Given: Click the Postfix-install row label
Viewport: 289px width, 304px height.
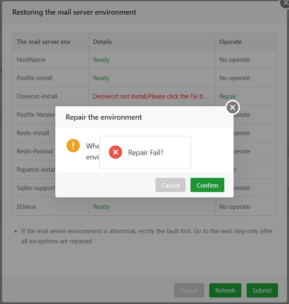Looking at the screenshot, I should (x=35, y=78).
